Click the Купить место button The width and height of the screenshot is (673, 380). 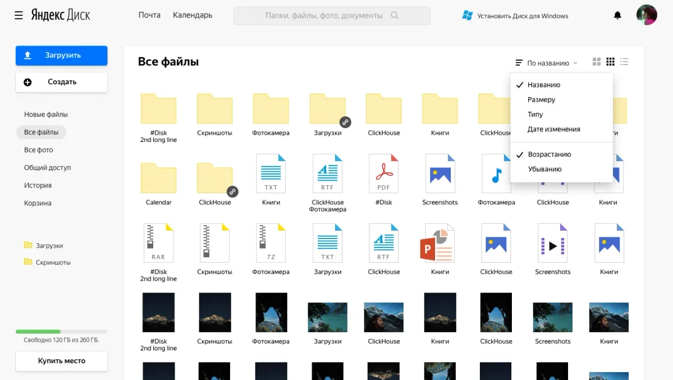coord(61,361)
